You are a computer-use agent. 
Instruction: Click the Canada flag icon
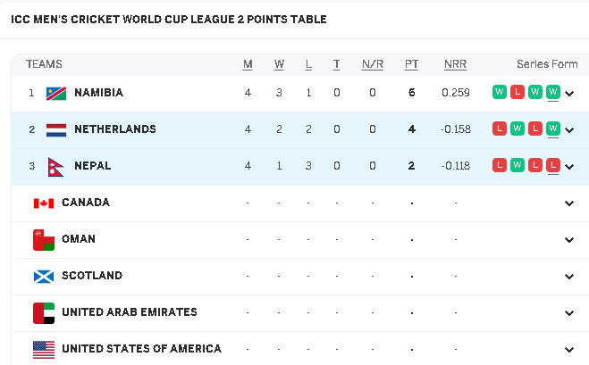coord(43,203)
